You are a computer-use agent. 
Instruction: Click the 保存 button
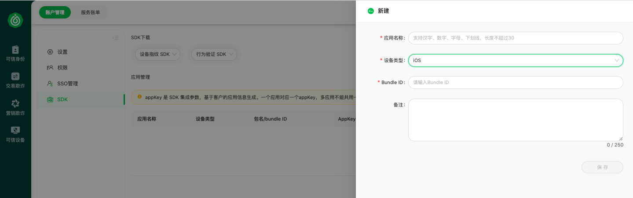click(x=602, y=167)
